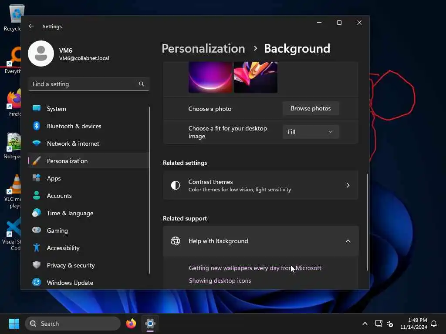446x334 pixels.
Task: Click the sidebar navigation scrollbar
Action: 149,190
